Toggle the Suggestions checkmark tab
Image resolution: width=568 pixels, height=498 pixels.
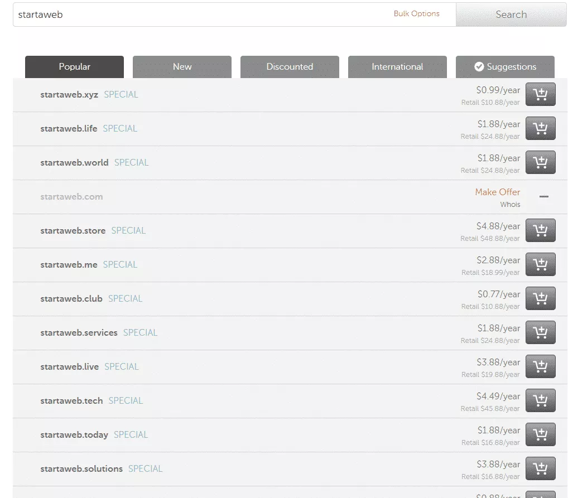[x=505, y=67]
